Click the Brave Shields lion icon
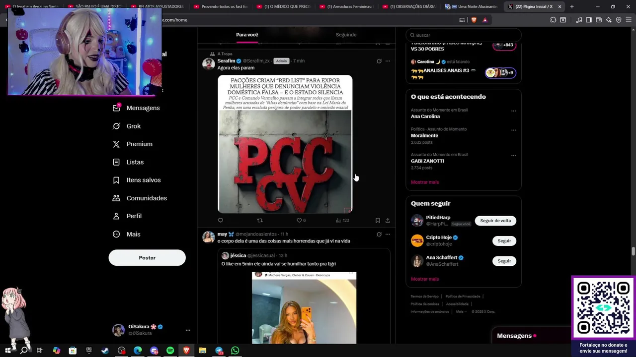 pos(474,20)
